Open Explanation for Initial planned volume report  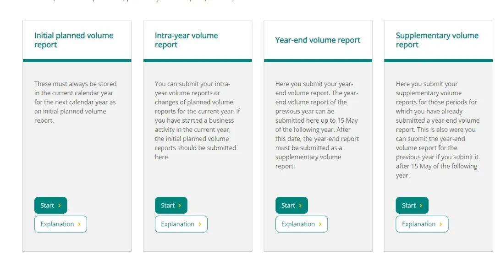click(x=60, y=224)
